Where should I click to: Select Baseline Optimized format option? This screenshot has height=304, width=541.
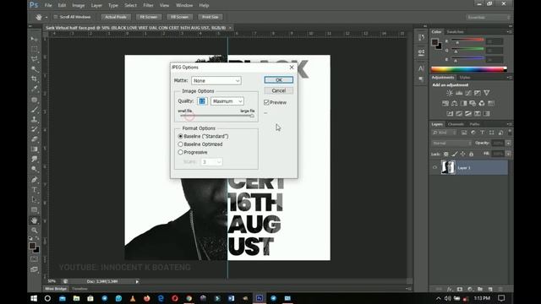pos(180,144)
